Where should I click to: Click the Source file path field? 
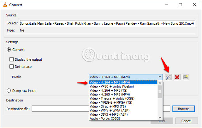coord(107,23)
